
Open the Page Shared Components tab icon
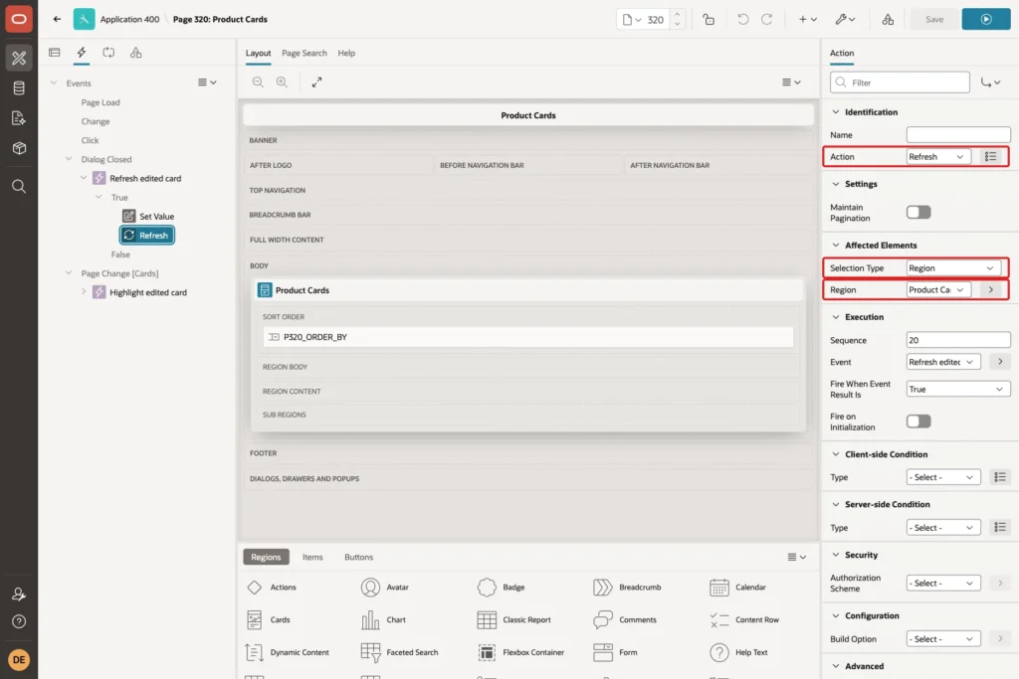(x=135, y=53)
